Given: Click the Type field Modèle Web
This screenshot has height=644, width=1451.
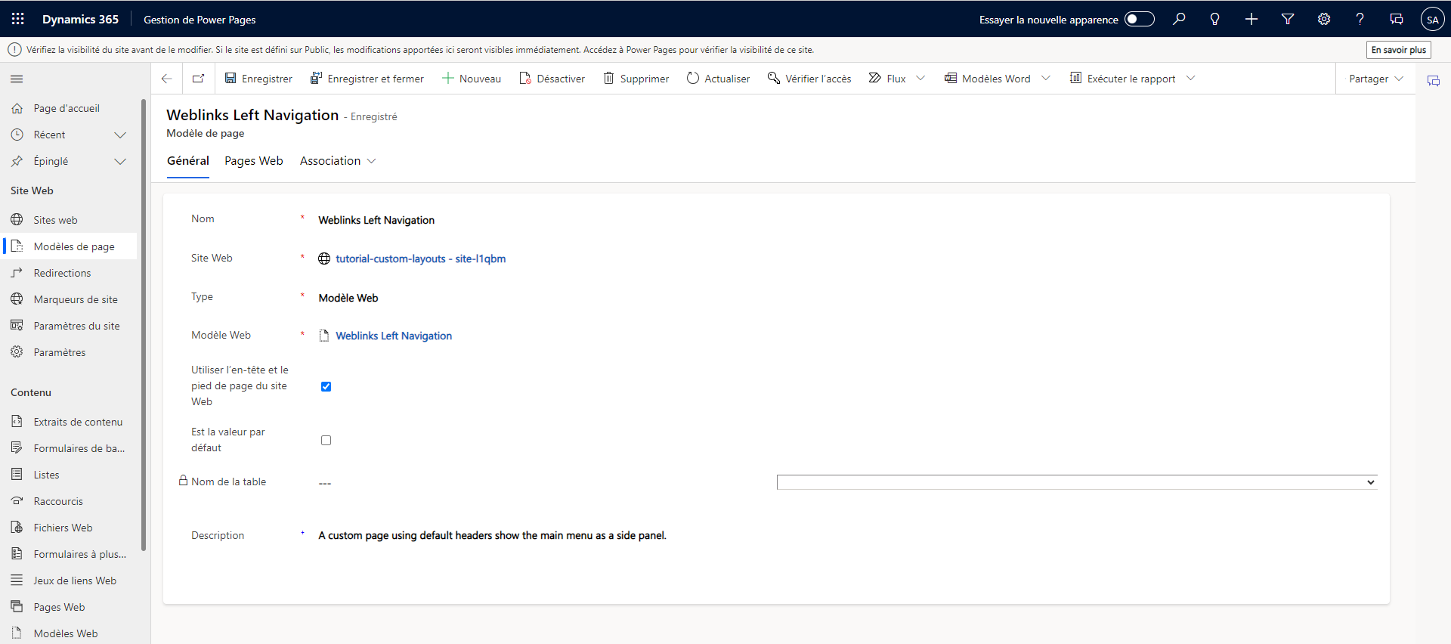Looking at the screenshot, I should click(348, 298).
